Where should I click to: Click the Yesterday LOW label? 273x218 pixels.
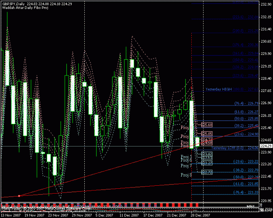click(x=224, y=148)
